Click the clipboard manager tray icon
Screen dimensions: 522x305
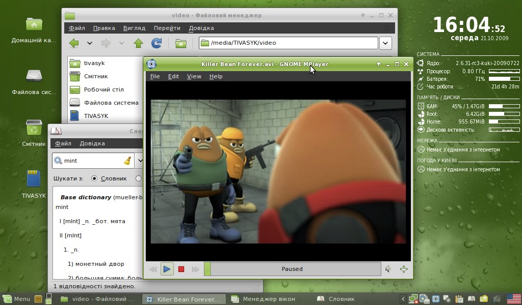click(x=459, y=299)
